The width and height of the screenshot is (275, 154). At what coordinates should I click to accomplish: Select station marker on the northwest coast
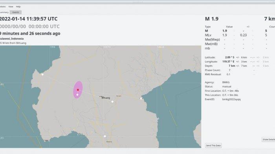pyautogui.click(x=42, y=74)
